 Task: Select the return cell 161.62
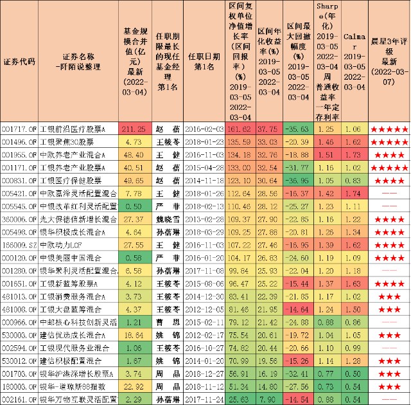coord(240,129)
